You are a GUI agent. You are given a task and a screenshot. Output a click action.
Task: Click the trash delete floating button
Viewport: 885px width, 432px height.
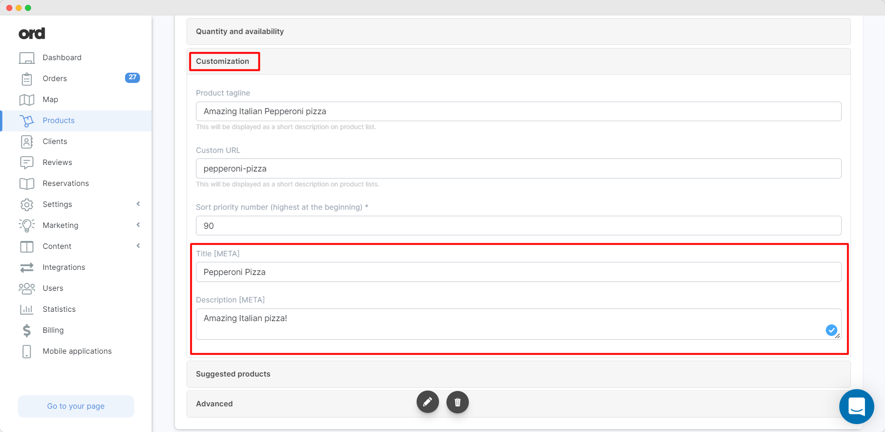458,402
